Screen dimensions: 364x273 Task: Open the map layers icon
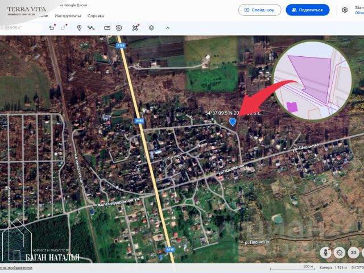point(151,28)
